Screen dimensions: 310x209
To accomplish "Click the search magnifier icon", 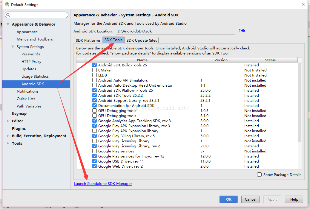I will tap(8, 15).
